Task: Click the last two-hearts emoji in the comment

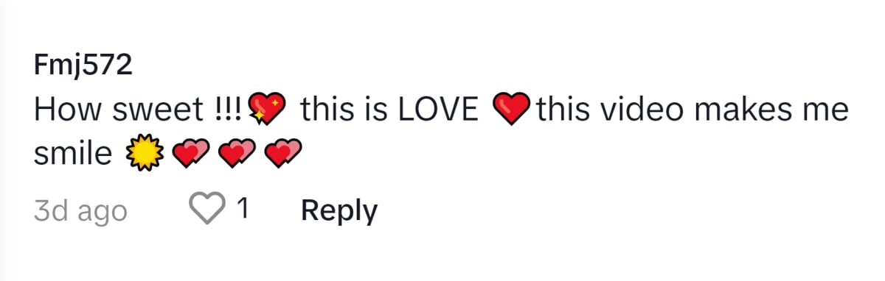Action: click(282, 154)
